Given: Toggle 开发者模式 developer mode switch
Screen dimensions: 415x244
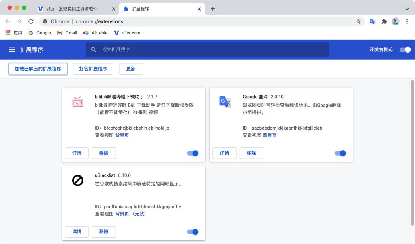Looking at the screenshot, I should (x=405, y=50).
